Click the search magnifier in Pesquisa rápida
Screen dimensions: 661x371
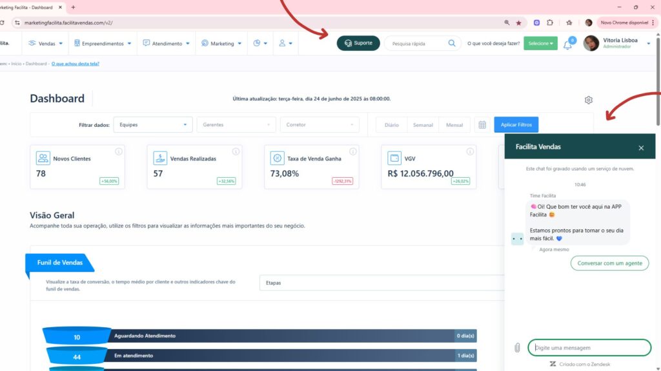click(452, 43)
